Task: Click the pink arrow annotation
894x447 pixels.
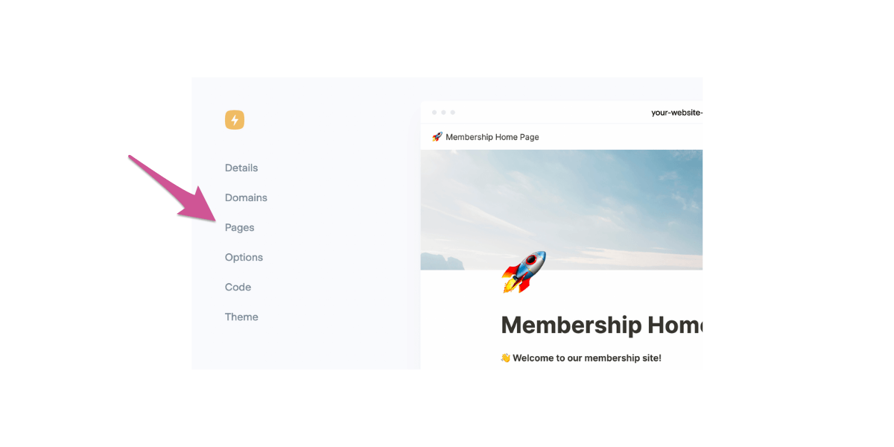Action: pos(173,190)
